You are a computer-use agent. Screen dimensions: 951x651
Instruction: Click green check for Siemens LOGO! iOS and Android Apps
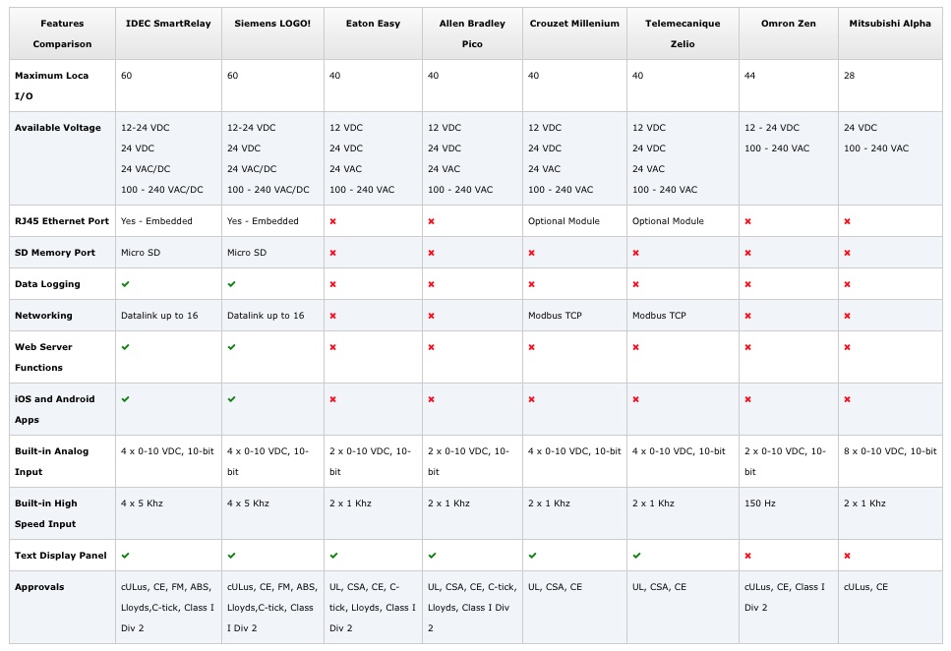coord(232,399)
